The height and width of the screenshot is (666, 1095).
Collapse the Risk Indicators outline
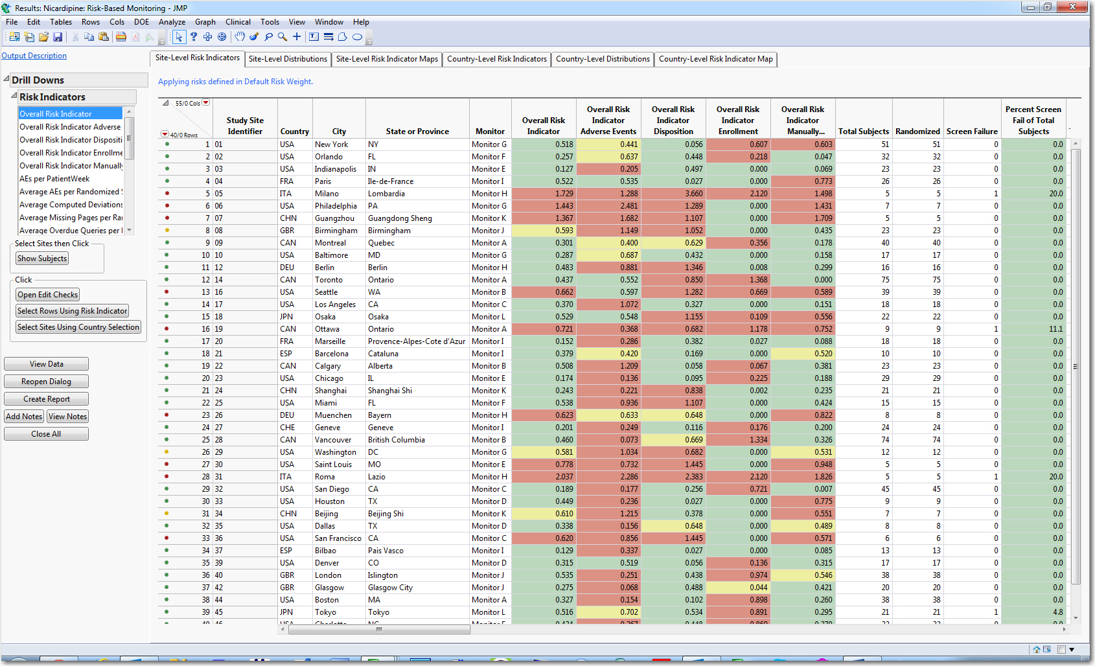point(14,96)
